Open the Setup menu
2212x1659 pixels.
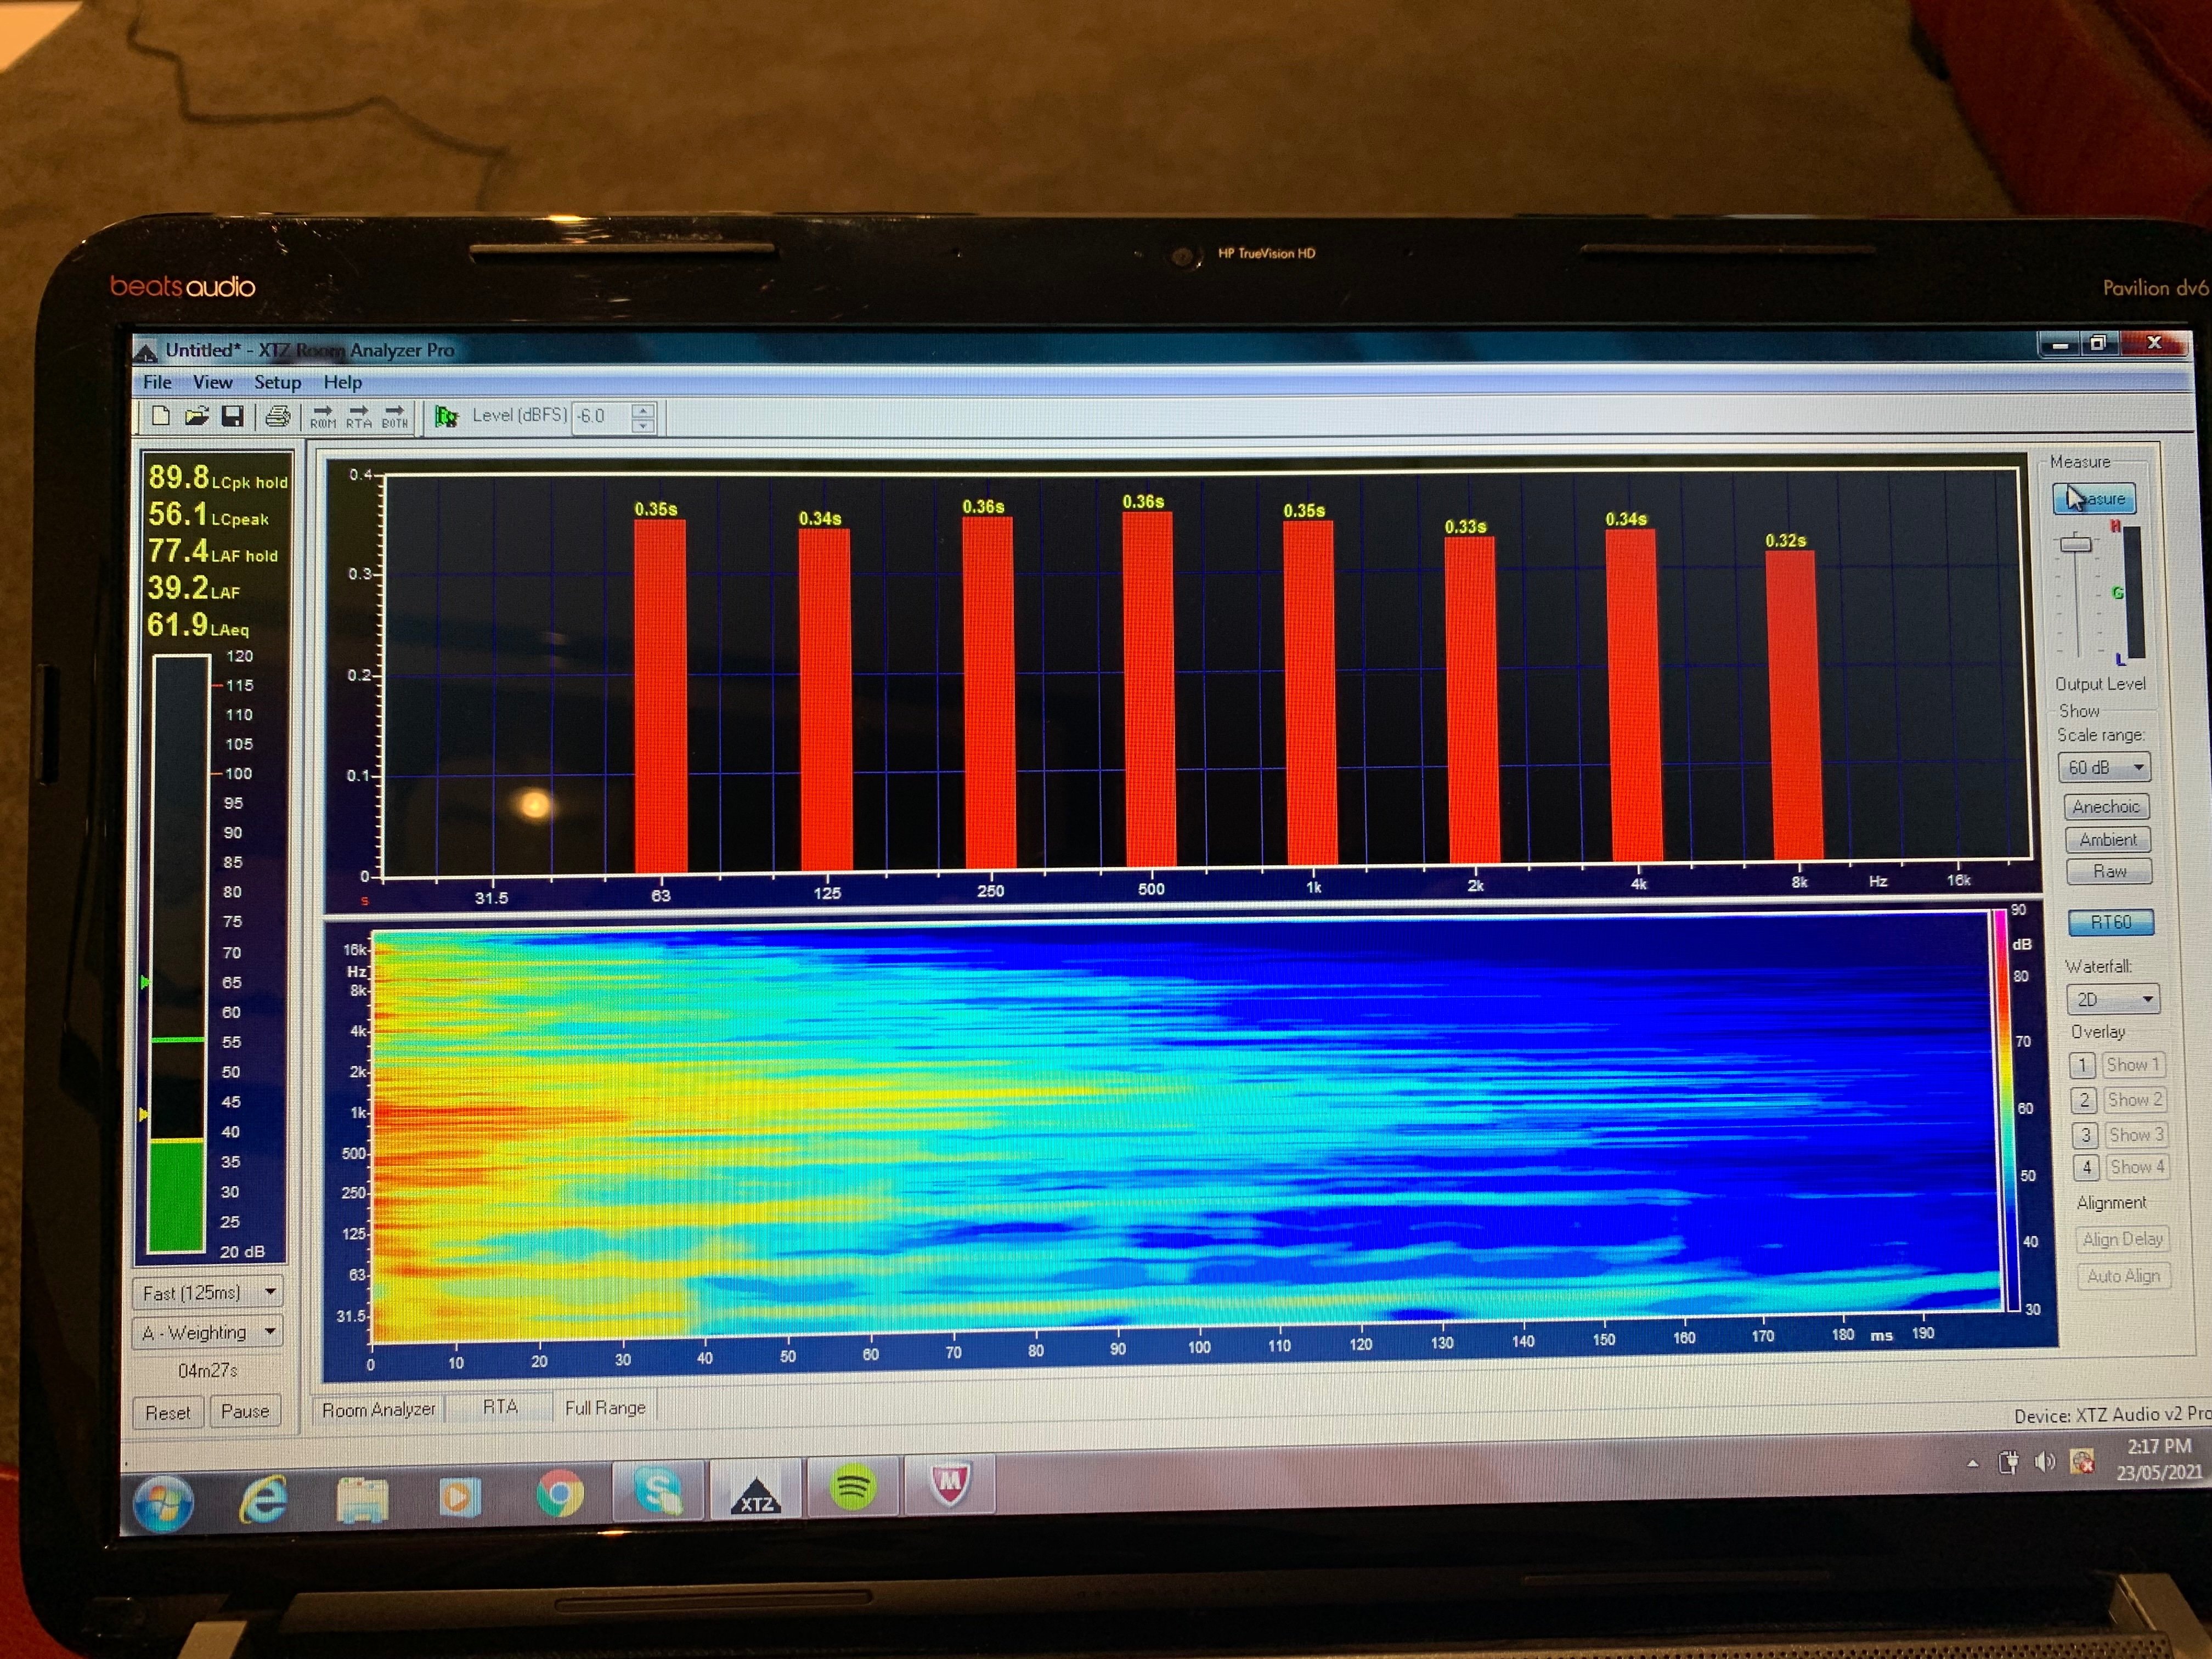tap(277, 382)
